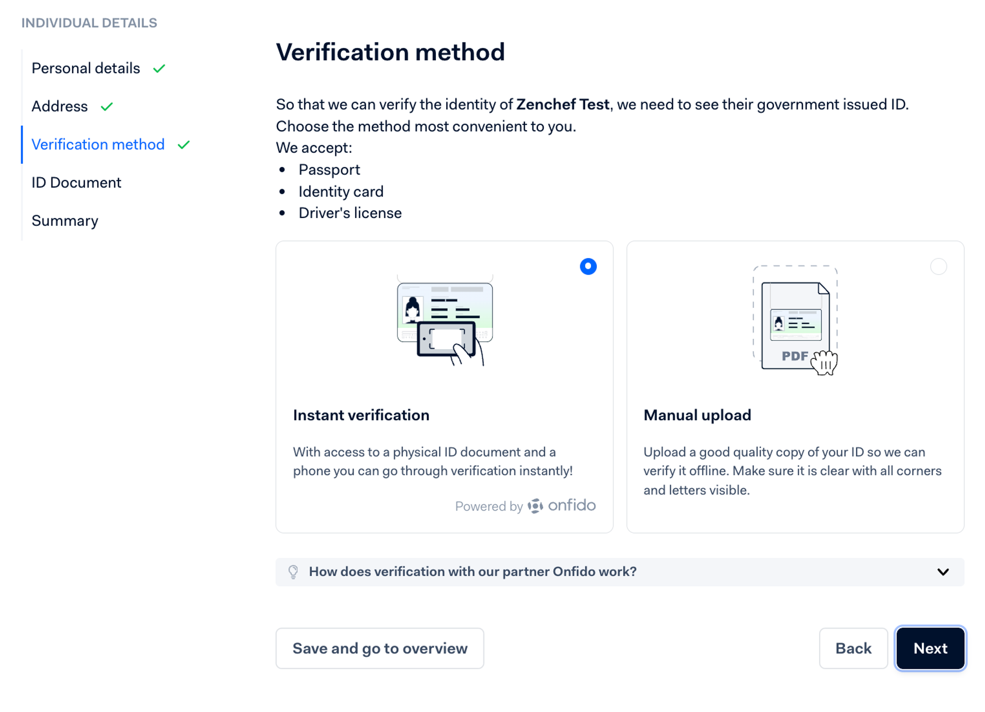Screen dimensions: 985x712
Task: Click the Onfido logo icon
Action: pos(535,506)
